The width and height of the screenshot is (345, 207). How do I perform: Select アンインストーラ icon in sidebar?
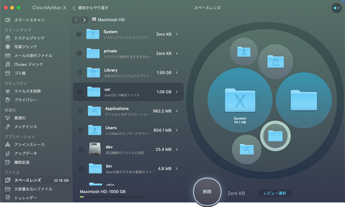[x=8, y=145]
